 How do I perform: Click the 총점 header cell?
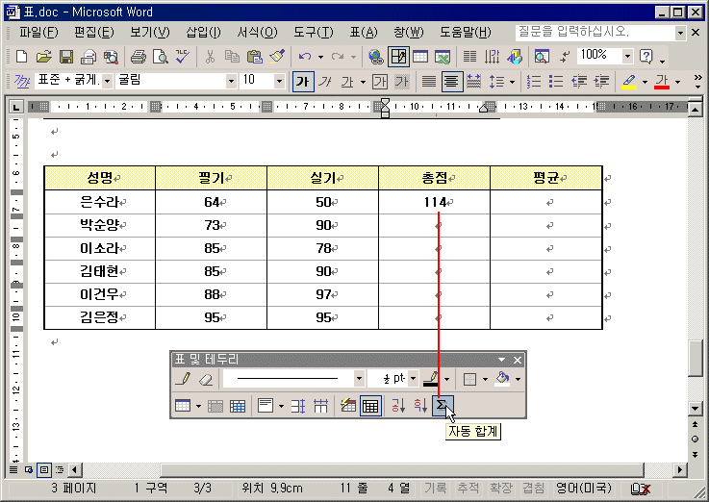[x=435, y=178]
